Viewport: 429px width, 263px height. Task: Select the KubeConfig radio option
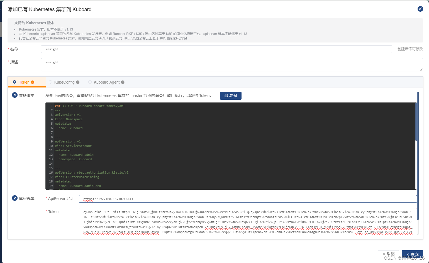pos(50,82)
